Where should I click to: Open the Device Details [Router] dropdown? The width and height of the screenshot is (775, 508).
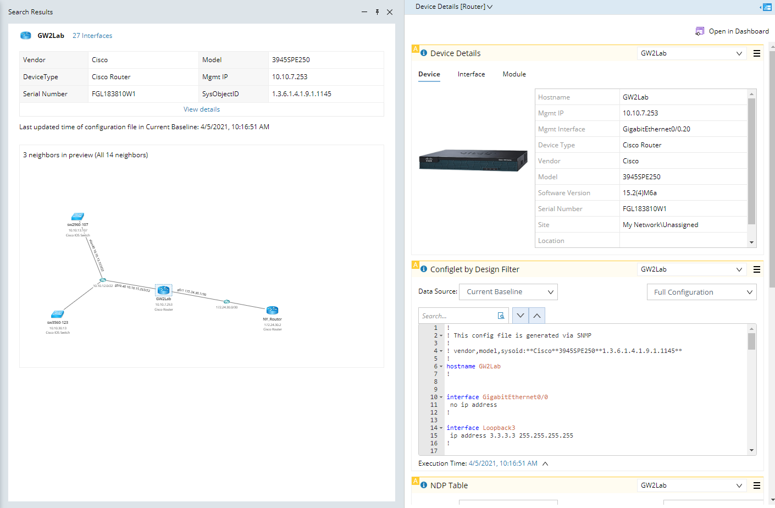(490, 7)
